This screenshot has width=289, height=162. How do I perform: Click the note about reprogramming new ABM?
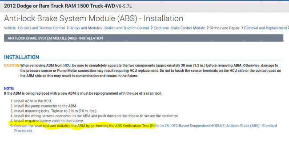click(83, 93)
